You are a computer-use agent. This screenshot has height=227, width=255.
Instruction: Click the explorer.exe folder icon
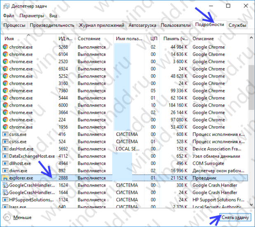5,178
